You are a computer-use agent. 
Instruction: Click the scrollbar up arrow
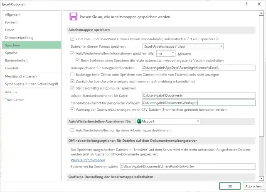(261, 13)
